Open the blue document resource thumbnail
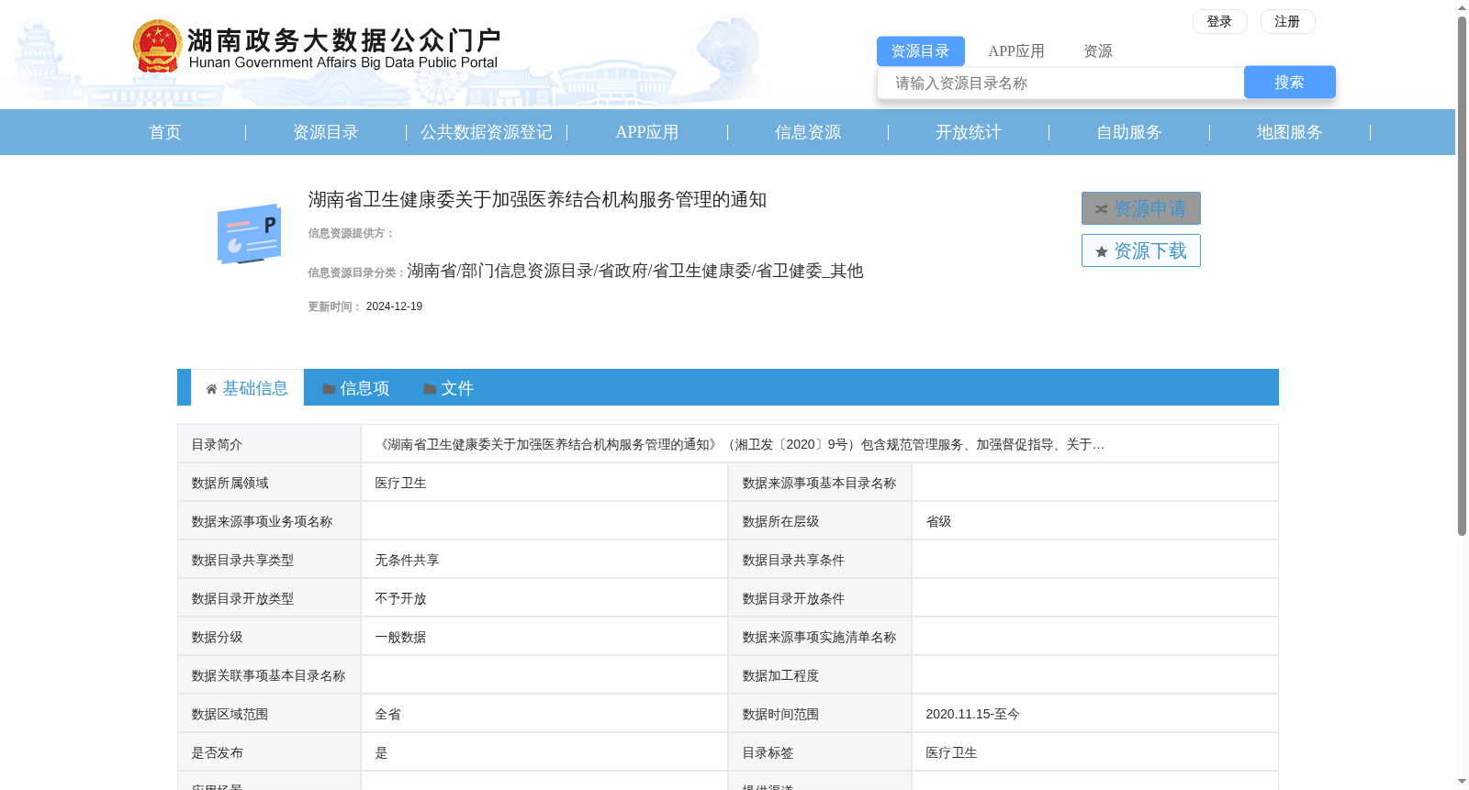The height and width of the screenshot is (790, 1469). pos(250,234)
